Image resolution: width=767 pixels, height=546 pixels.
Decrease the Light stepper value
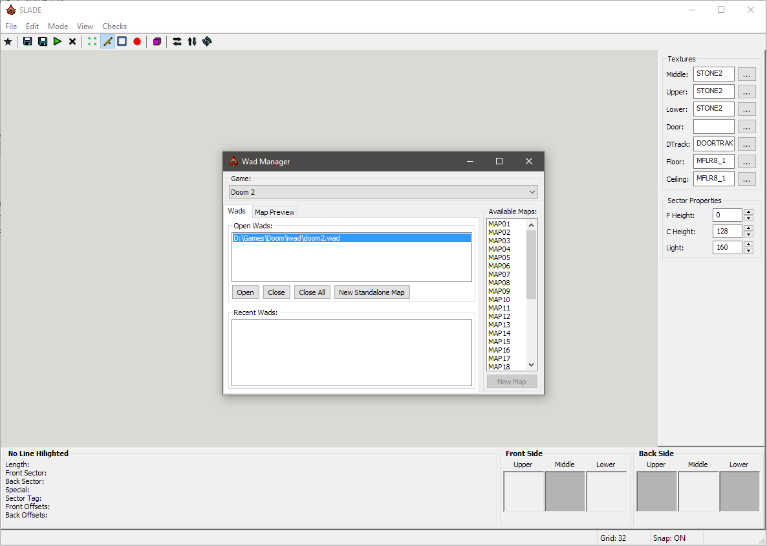click(x=748, y=251)
